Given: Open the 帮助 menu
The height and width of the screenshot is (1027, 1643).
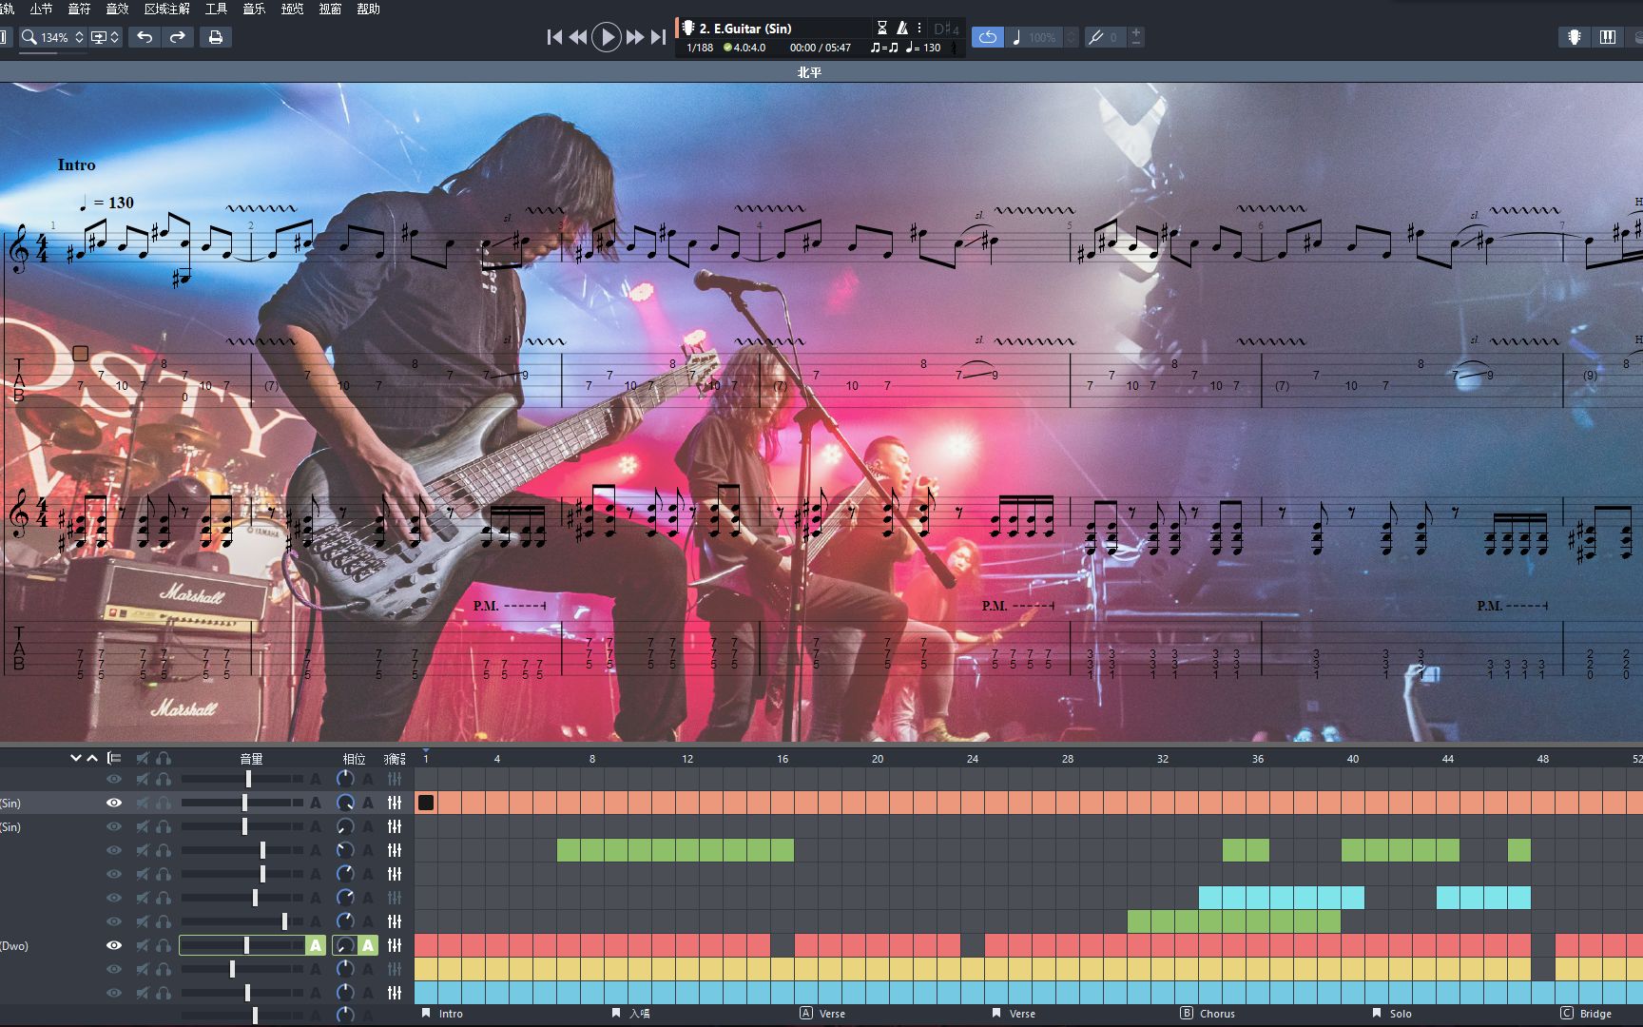Looking at the screenshot, I should [368, 9].
